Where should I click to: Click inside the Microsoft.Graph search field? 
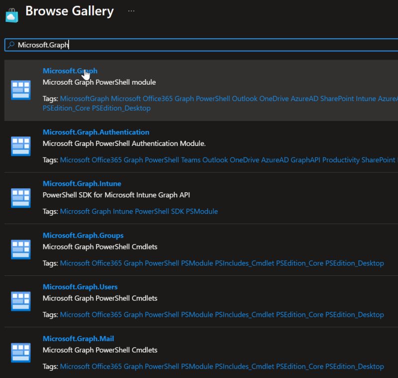pos(99,45)
